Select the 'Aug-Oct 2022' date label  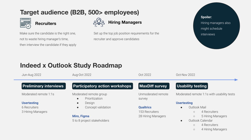click(x=82, y=75)
